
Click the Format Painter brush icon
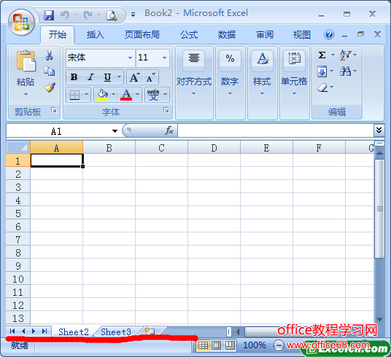50,87
